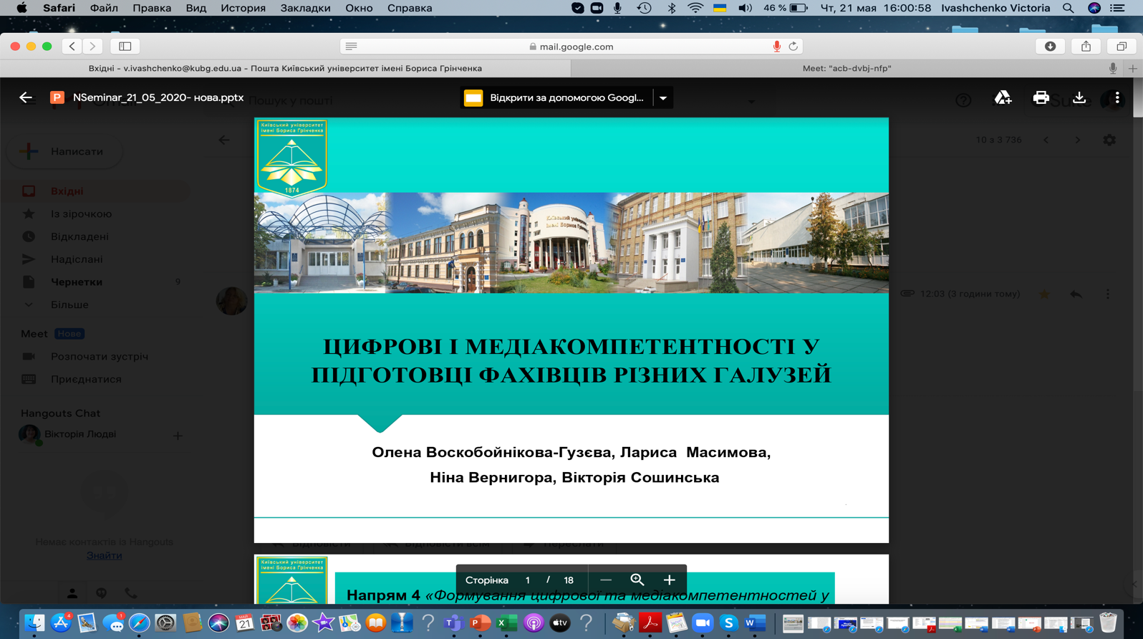Open more actions three-dot menu in preview
The height and width of the screenshot is (639, 1143).
[x=1117, y=97]
